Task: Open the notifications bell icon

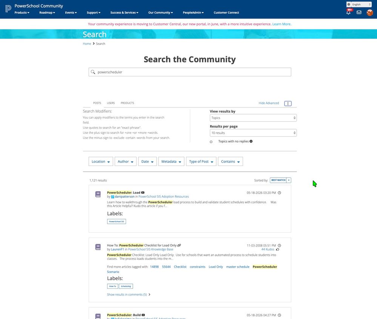Action: [x=348, y=12]
